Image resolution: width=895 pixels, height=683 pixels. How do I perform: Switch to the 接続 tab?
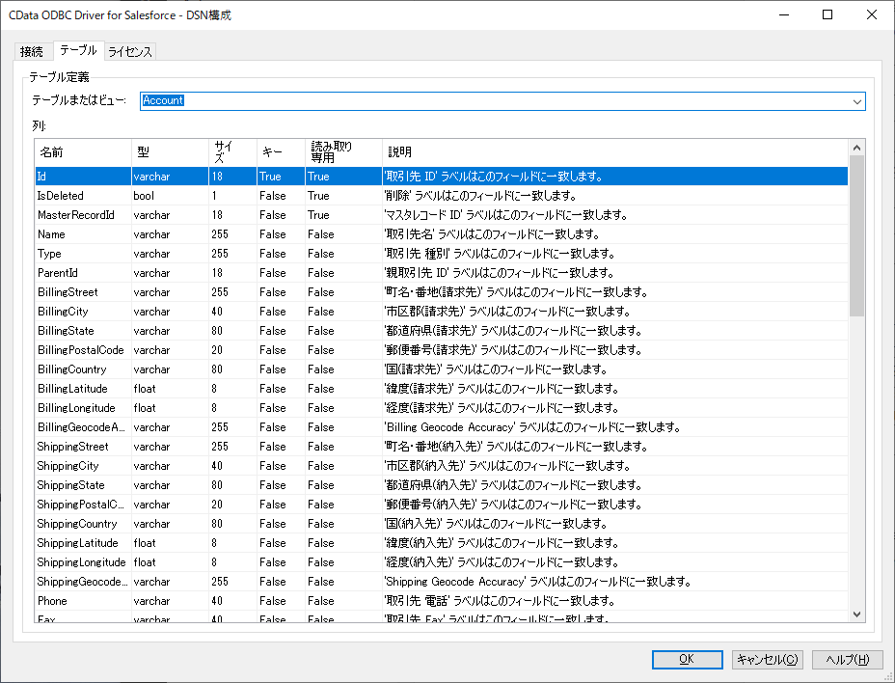point(32,51)
